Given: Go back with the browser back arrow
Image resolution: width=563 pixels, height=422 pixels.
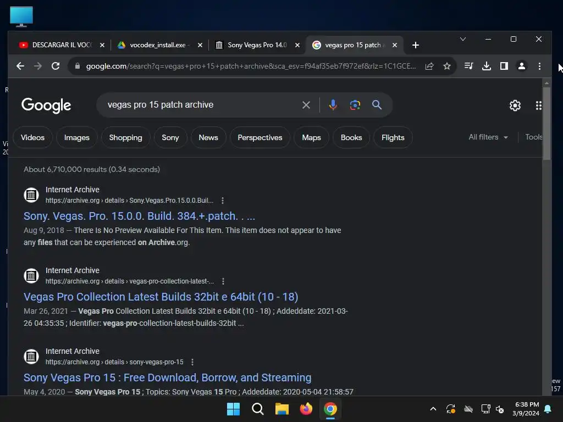Looking at the screenshot, I should tap(20, 66).
